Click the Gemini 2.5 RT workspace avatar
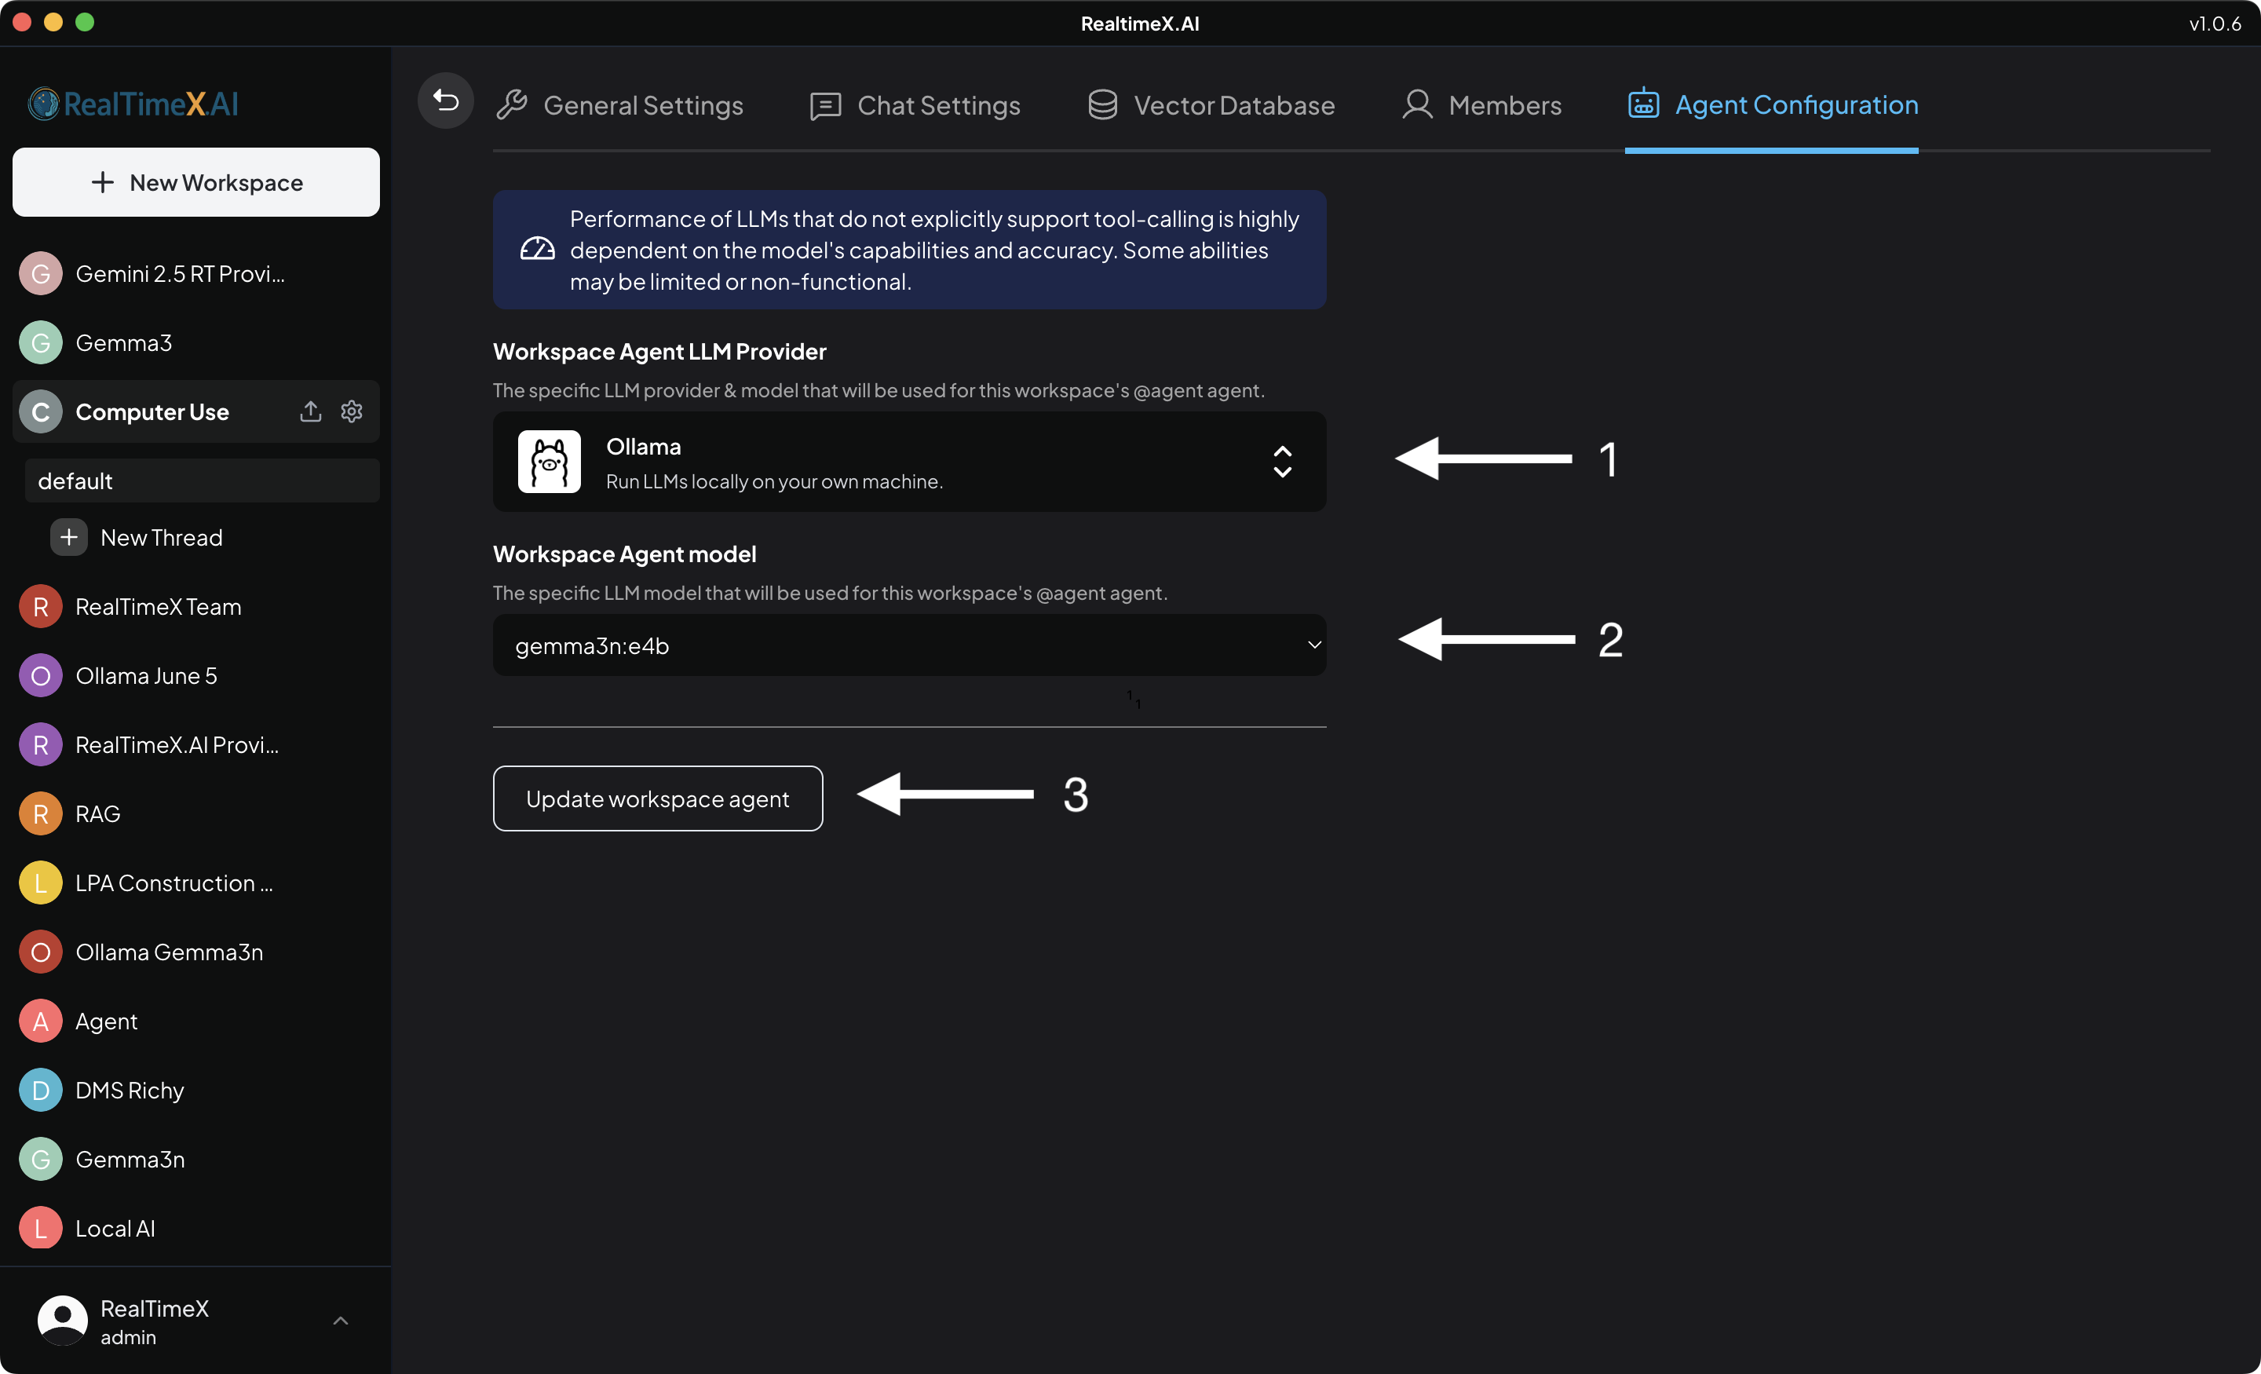Screen dimensions: 2261x1374 [x=40, y=273]
